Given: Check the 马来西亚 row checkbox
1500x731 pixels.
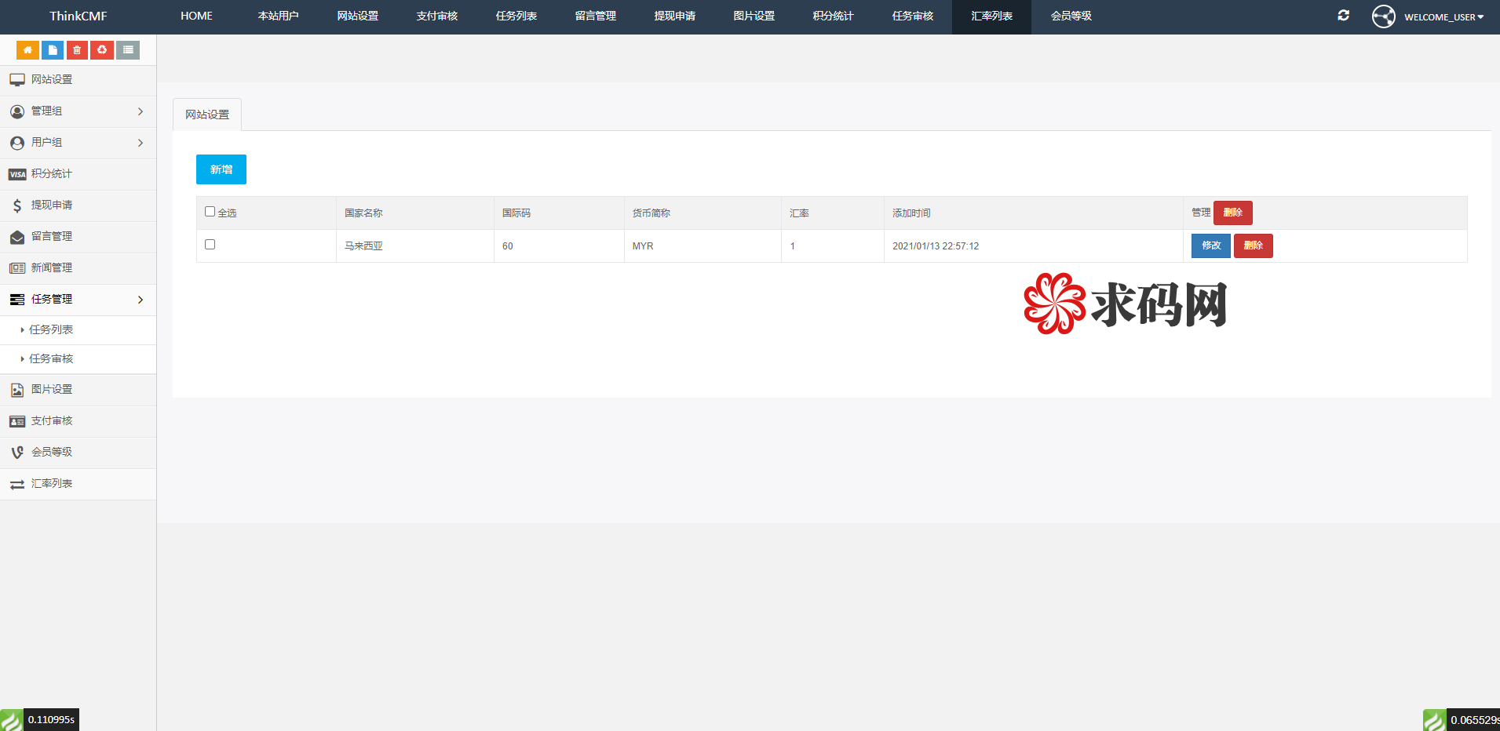Looking at the screenshot, I should tap(210, 245).
